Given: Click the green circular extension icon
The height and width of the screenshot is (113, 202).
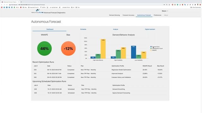Looking at the screenshot, I should click(x=177, y=5).
